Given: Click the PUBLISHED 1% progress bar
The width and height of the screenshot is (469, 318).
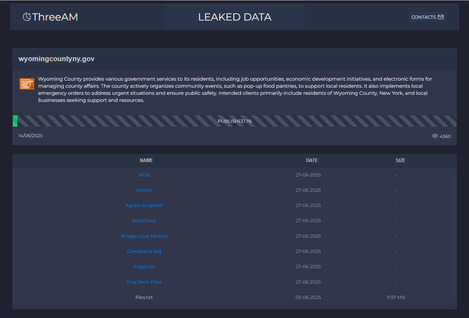Looking at the screenshot, I should click(x=235, y=121).
